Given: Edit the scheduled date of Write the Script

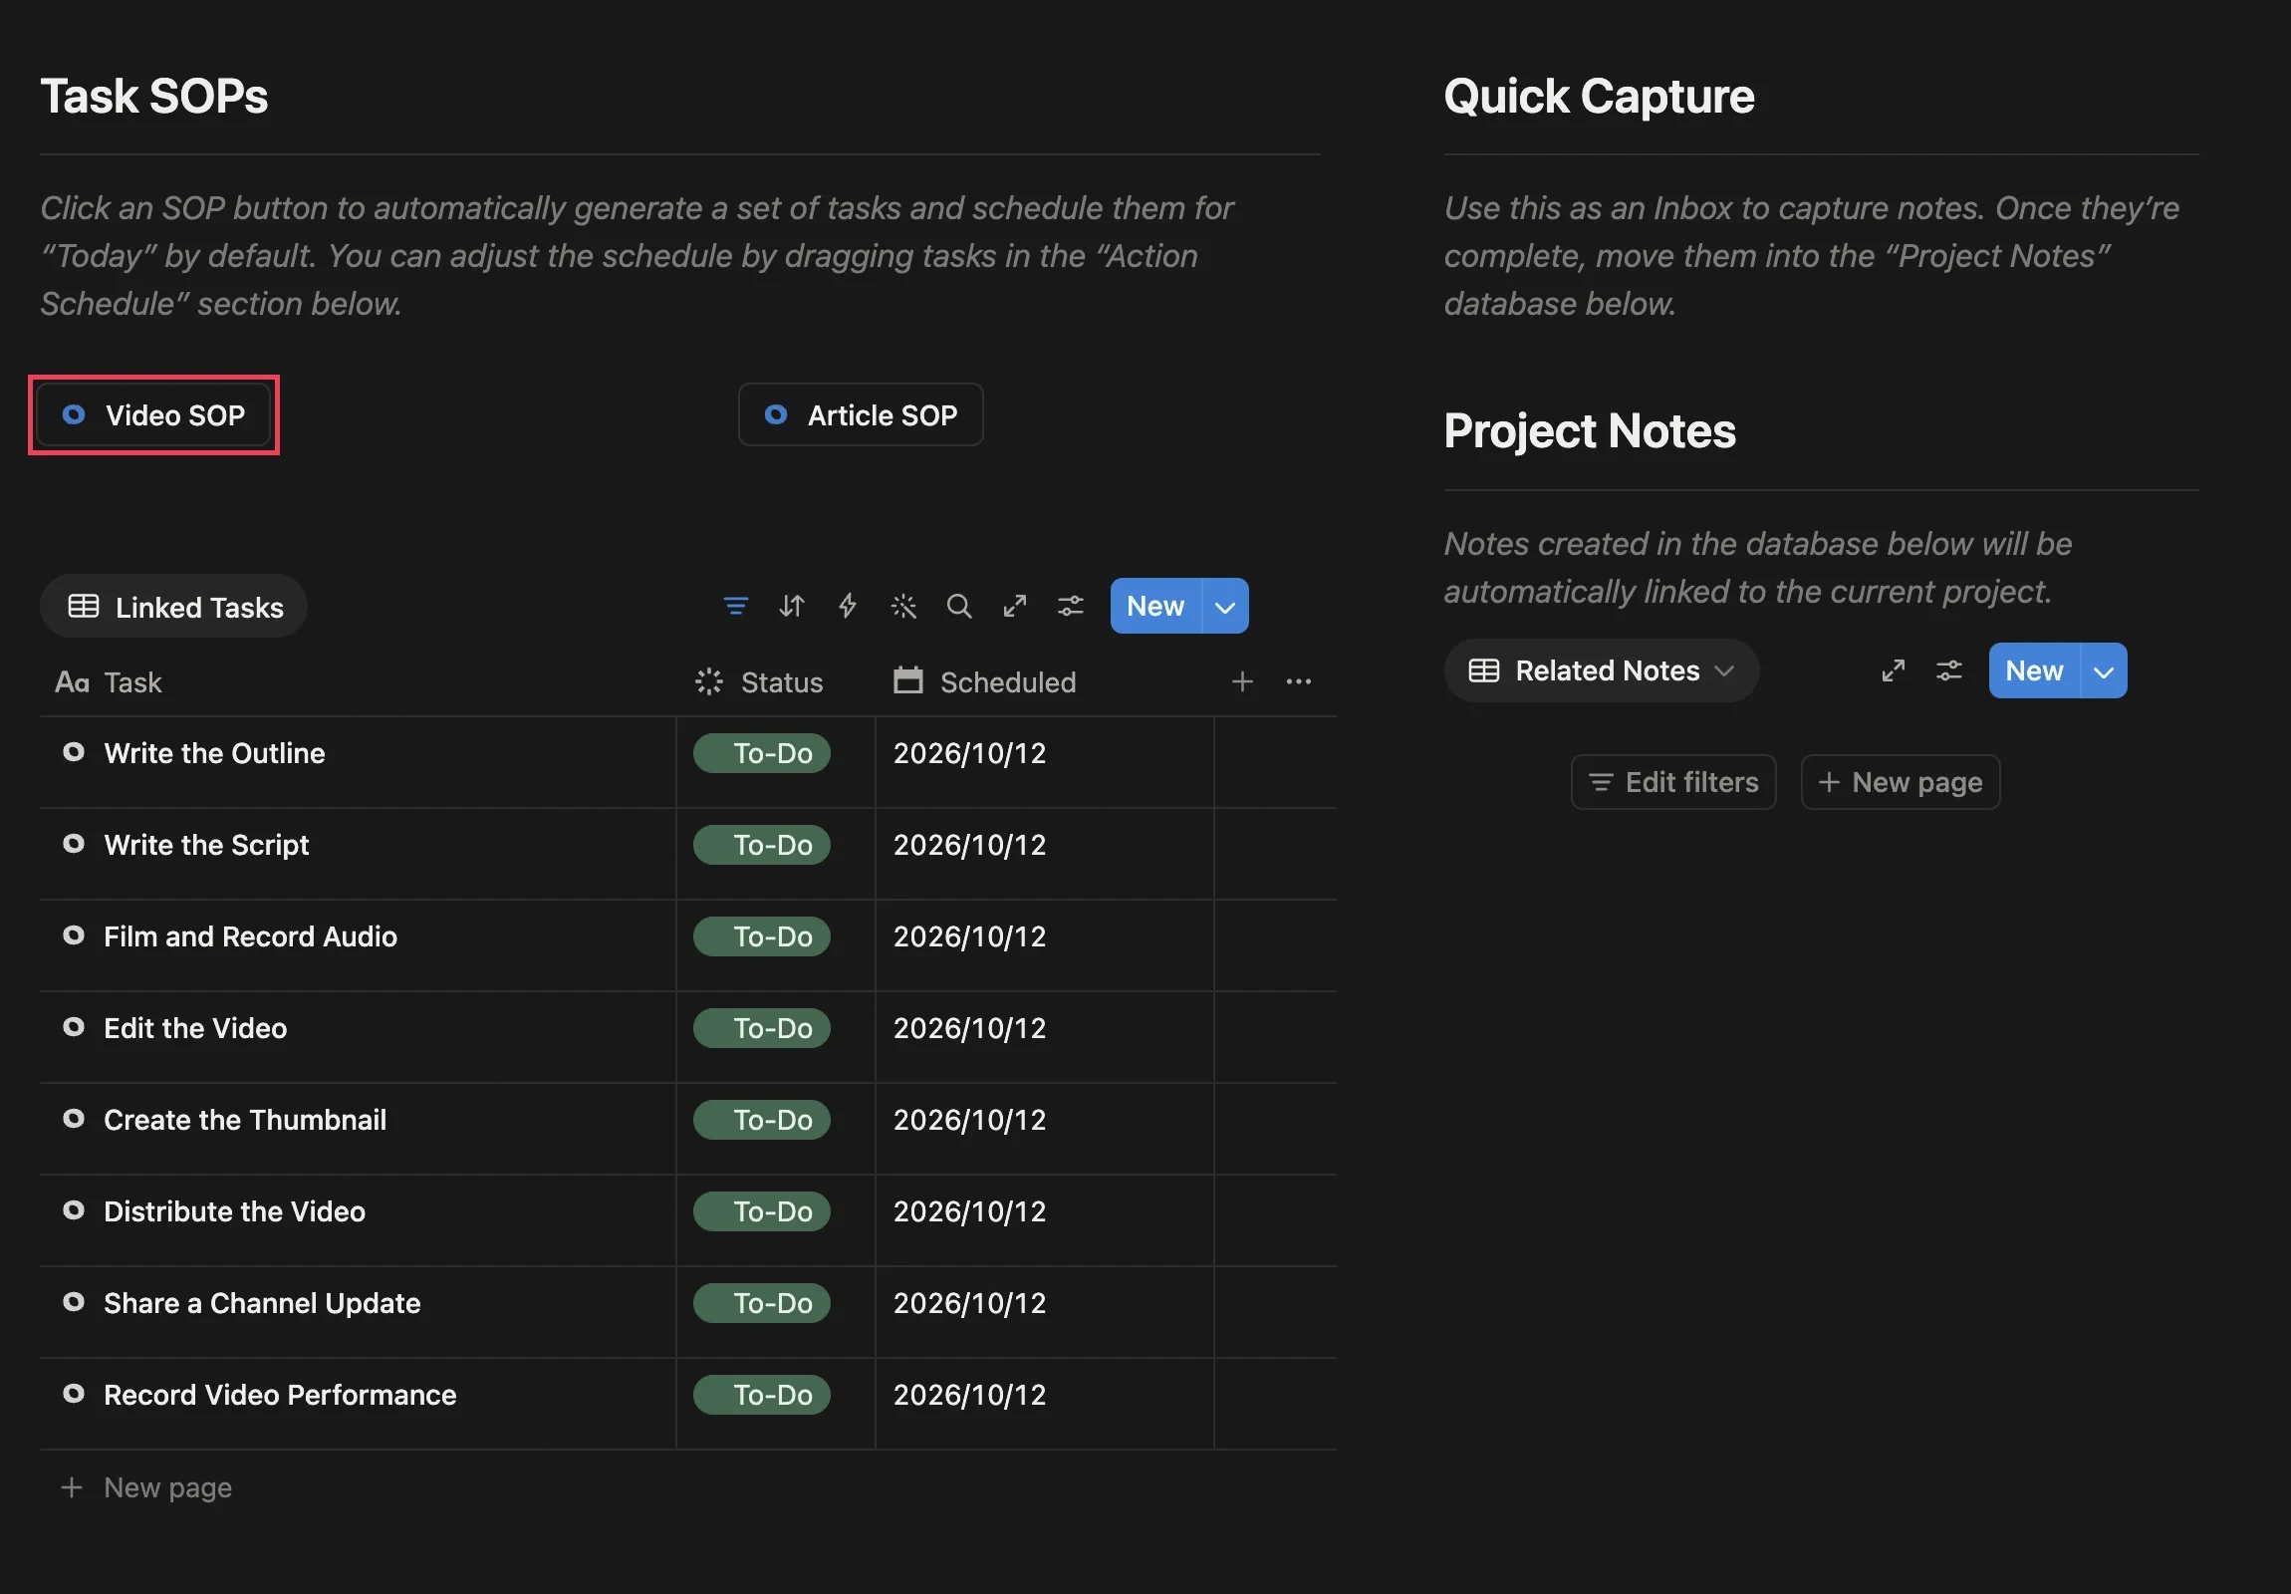Looking at the screenshot, I should (970, 846).
